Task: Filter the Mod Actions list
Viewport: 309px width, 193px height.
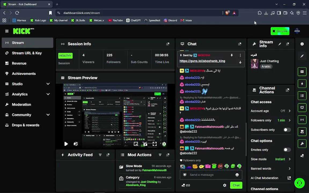Action: (x=160, y=155)
